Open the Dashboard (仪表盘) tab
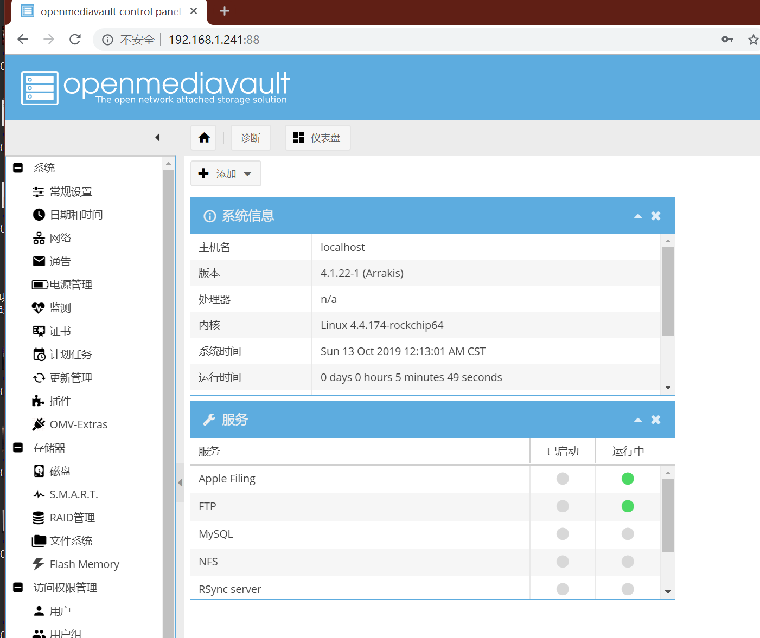The height and width of the screenshot is (638, 760). [x=317, y=138]
